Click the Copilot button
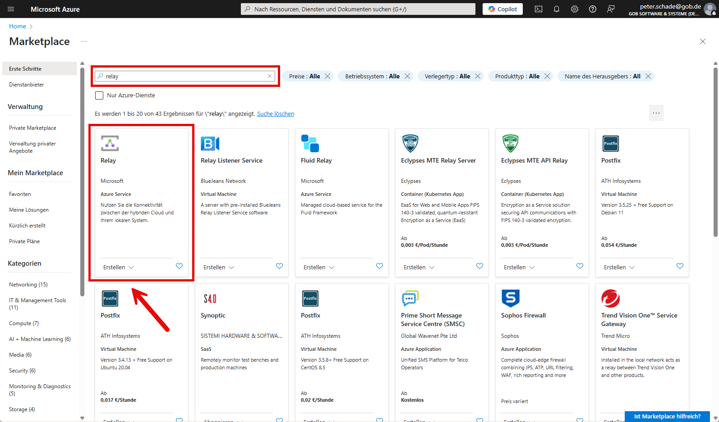The width and height of the screenshot is (719, 422). pyautogui.click(x=502, y=9)
